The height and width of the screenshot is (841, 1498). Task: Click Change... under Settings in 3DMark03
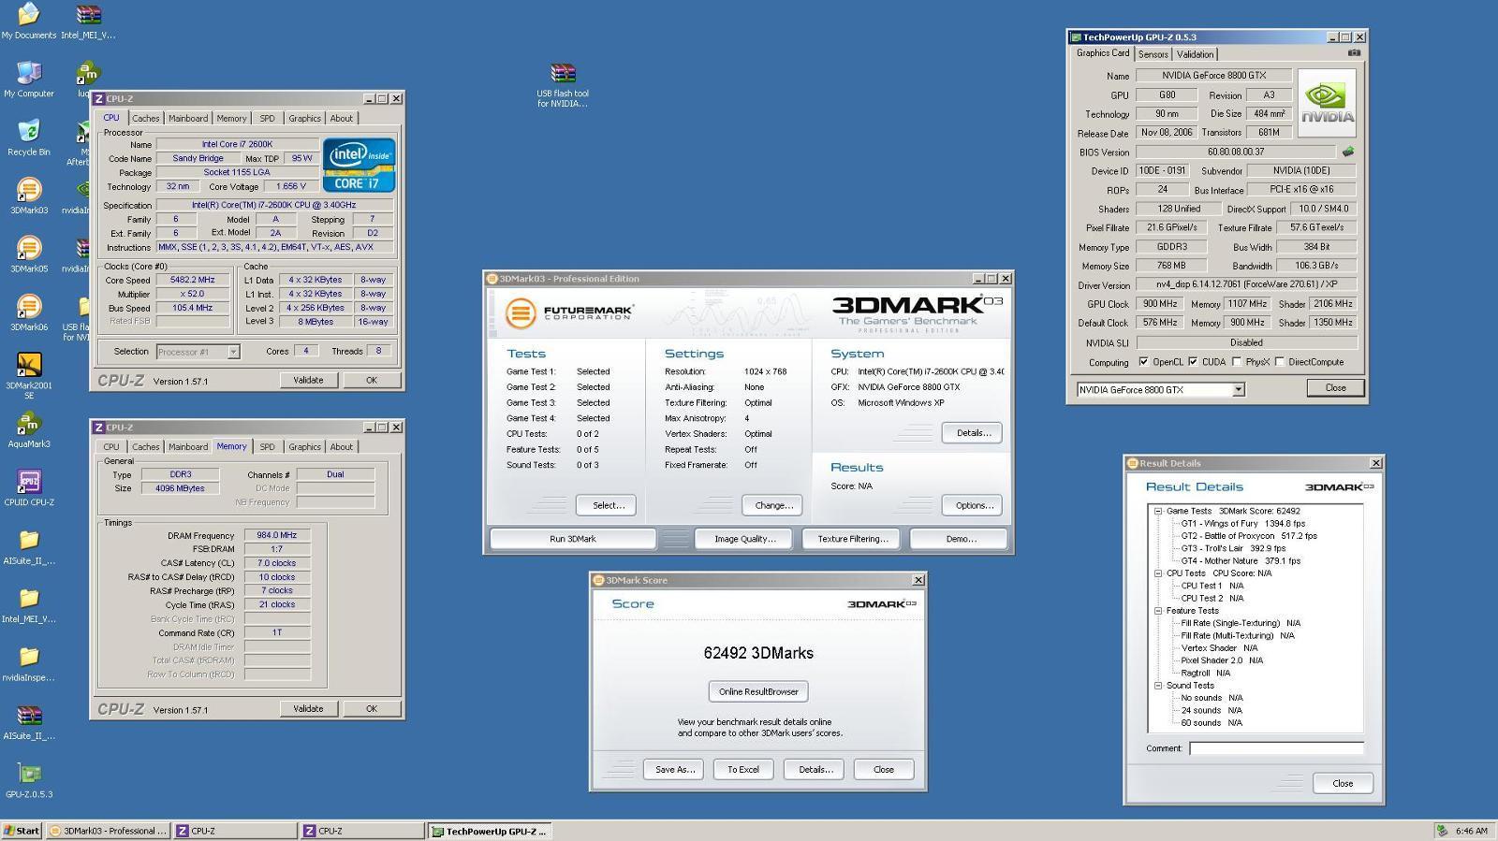point(773,505)
